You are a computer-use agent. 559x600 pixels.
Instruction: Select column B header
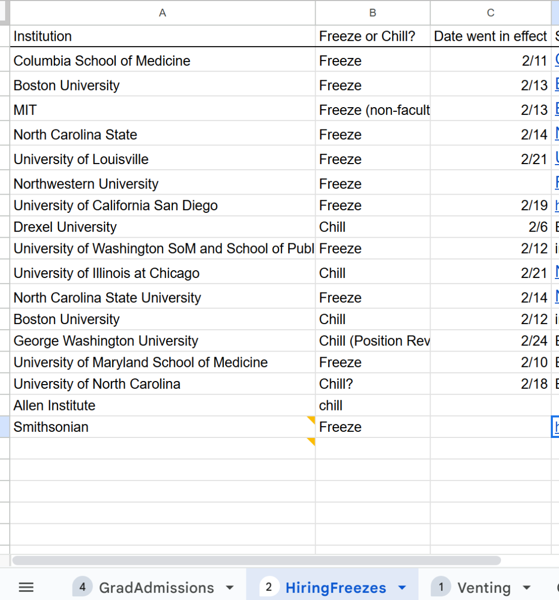pyautogui.click(x=373, y=13)
